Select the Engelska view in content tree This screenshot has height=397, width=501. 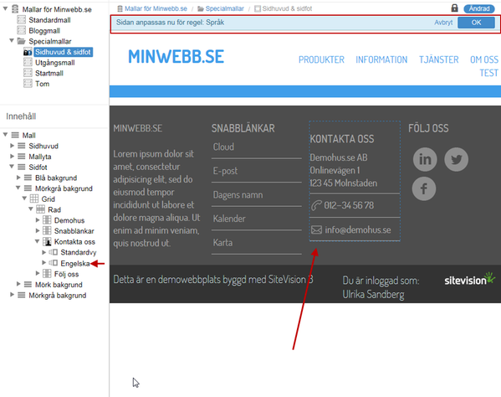click(75, 263)
